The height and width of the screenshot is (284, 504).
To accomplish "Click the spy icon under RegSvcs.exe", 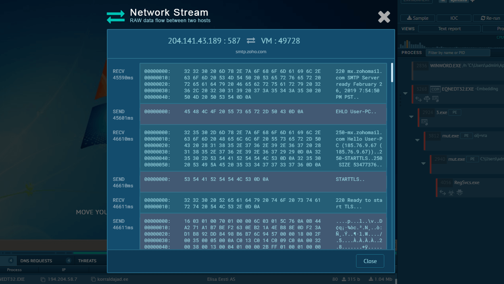I will coord(459,193).
